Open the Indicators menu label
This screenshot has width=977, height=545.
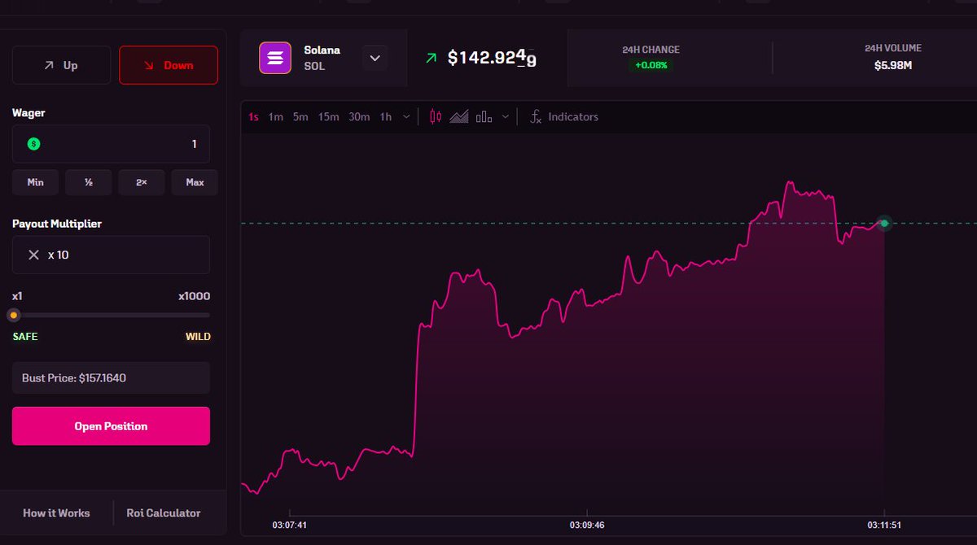(x=573, y=117)
